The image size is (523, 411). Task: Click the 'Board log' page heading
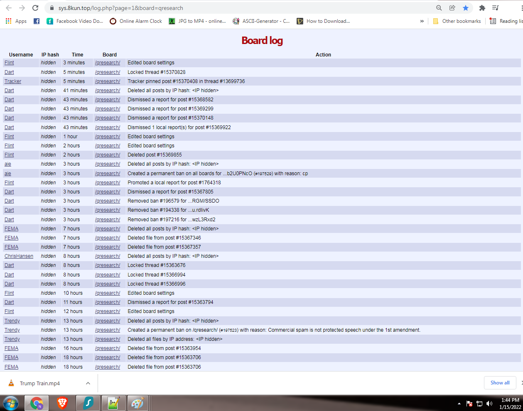coord(262,40)
